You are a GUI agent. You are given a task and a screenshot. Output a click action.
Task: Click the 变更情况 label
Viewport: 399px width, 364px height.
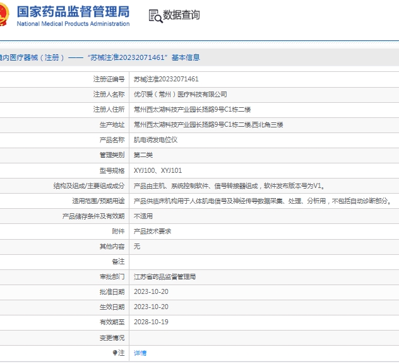(112, 338)
